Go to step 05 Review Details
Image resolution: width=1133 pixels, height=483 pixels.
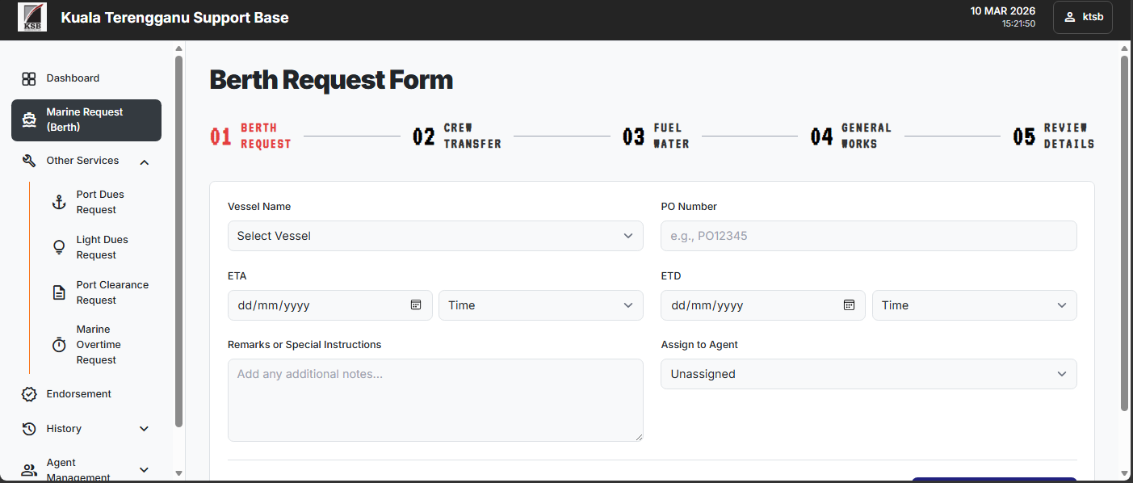click(x=1054, y=136)
